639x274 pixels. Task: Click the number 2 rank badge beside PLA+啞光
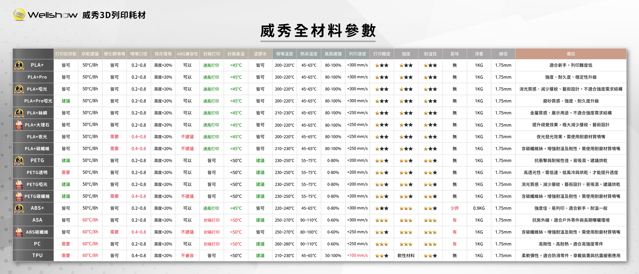[x=19, y=89]
